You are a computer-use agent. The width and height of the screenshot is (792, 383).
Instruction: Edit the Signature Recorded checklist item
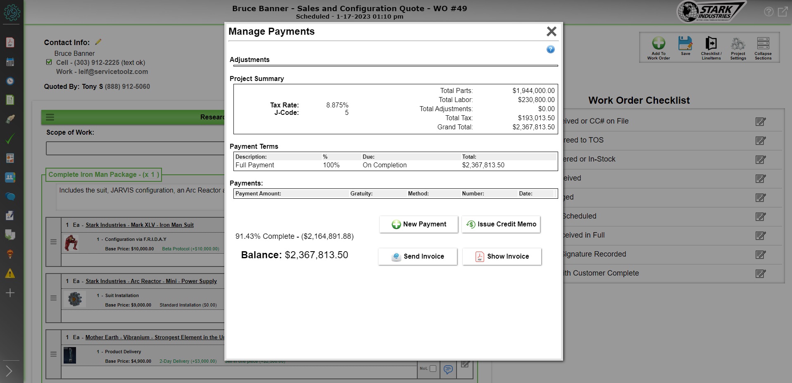click(x=760, y=255)
